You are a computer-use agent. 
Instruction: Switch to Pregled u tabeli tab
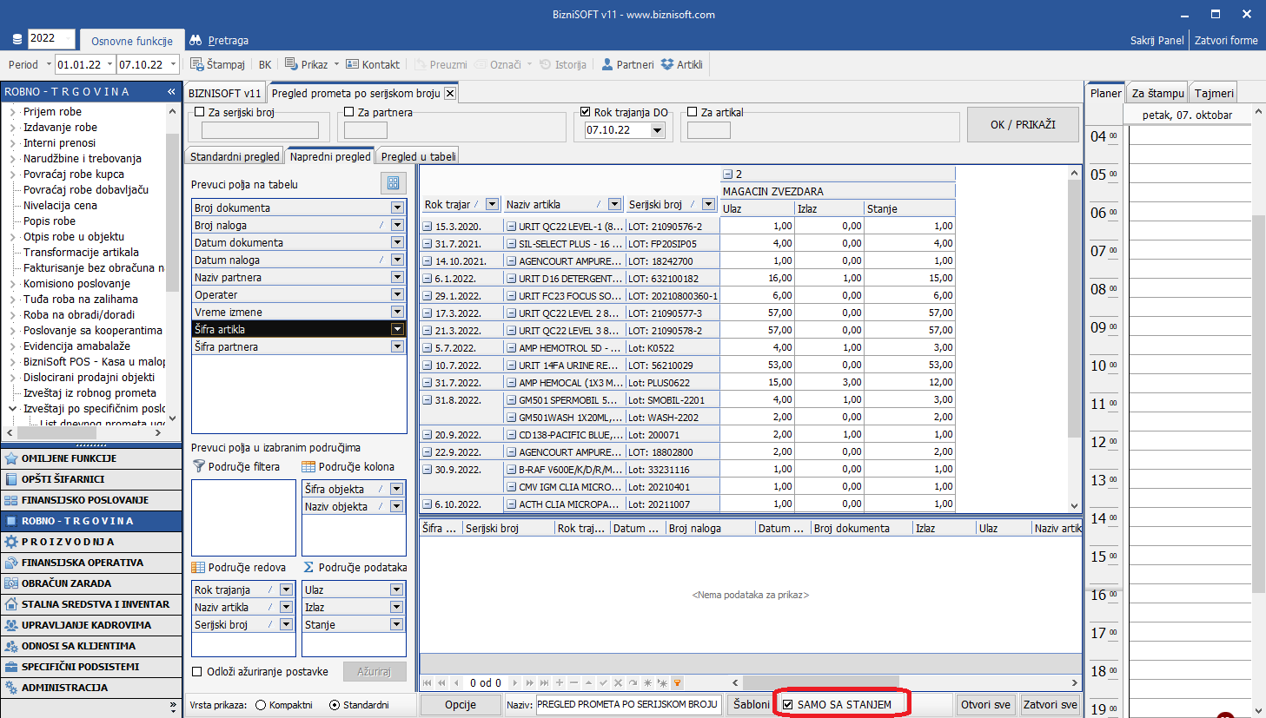418,156
